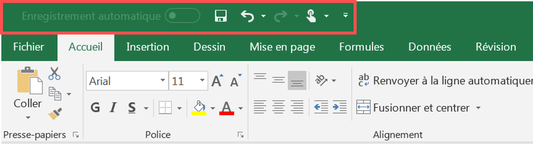Open Police dialog launcher

point(240,135)
